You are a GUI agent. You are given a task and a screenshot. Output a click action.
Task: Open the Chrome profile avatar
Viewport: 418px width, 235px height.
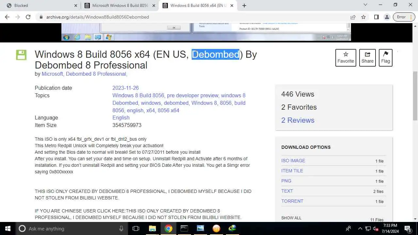click(387, 17)
